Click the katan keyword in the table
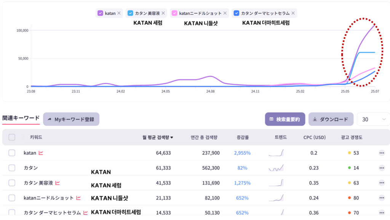Screen dimensions: 390x220 point(30,153)
